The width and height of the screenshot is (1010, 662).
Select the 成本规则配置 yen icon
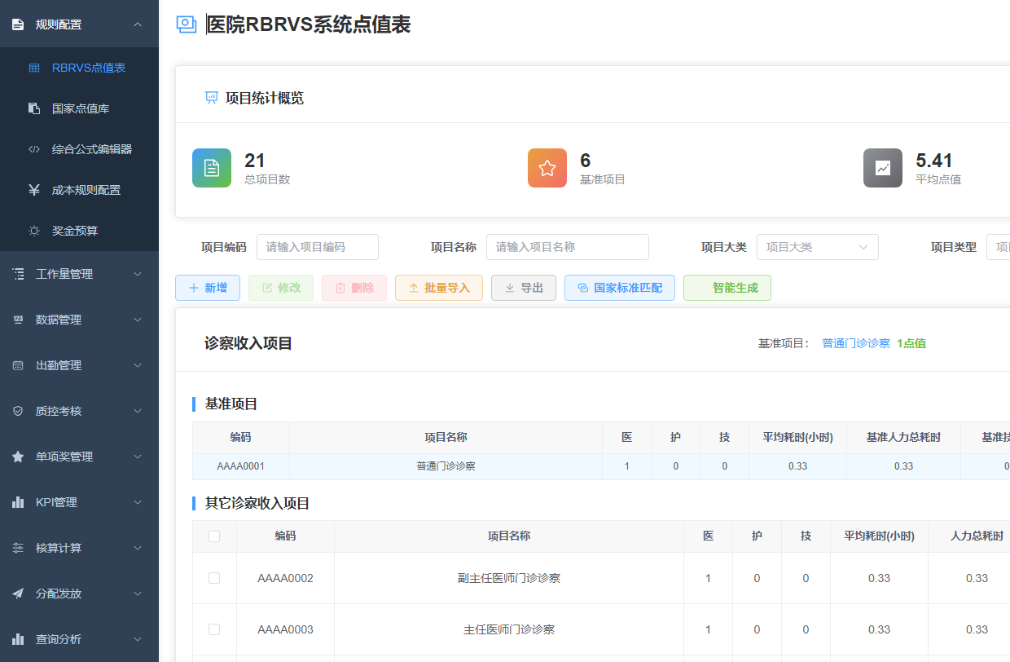pyautogui.click(x=34, y=189)
